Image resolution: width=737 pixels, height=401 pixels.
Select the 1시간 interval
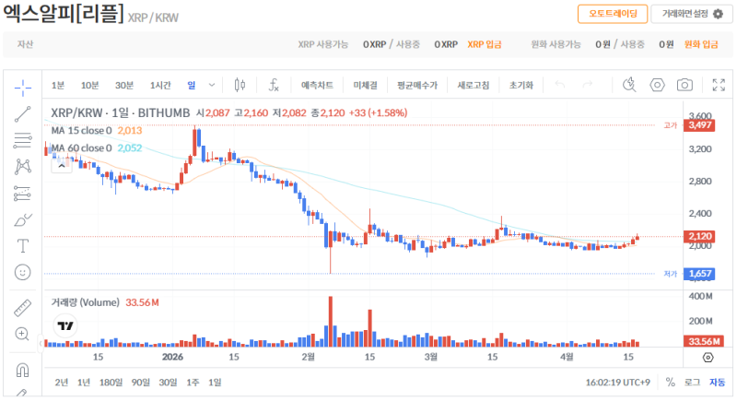(x=160, y=85)
